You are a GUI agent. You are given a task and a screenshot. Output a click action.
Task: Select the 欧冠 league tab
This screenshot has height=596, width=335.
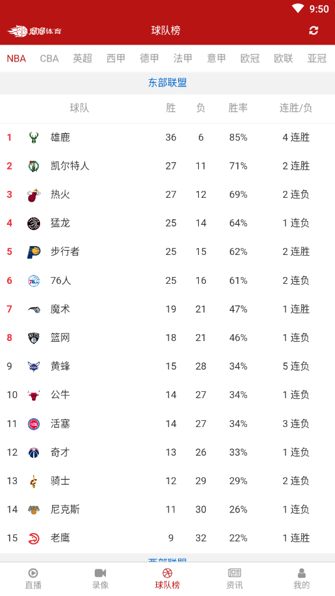coord(250,58)
